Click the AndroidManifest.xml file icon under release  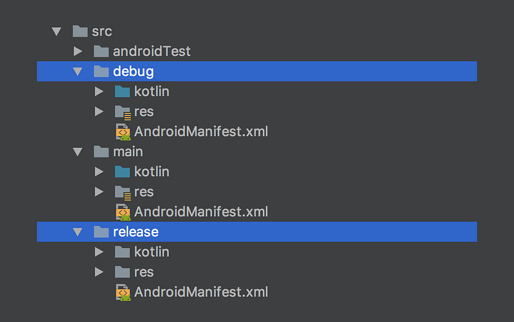click(123, 292)
